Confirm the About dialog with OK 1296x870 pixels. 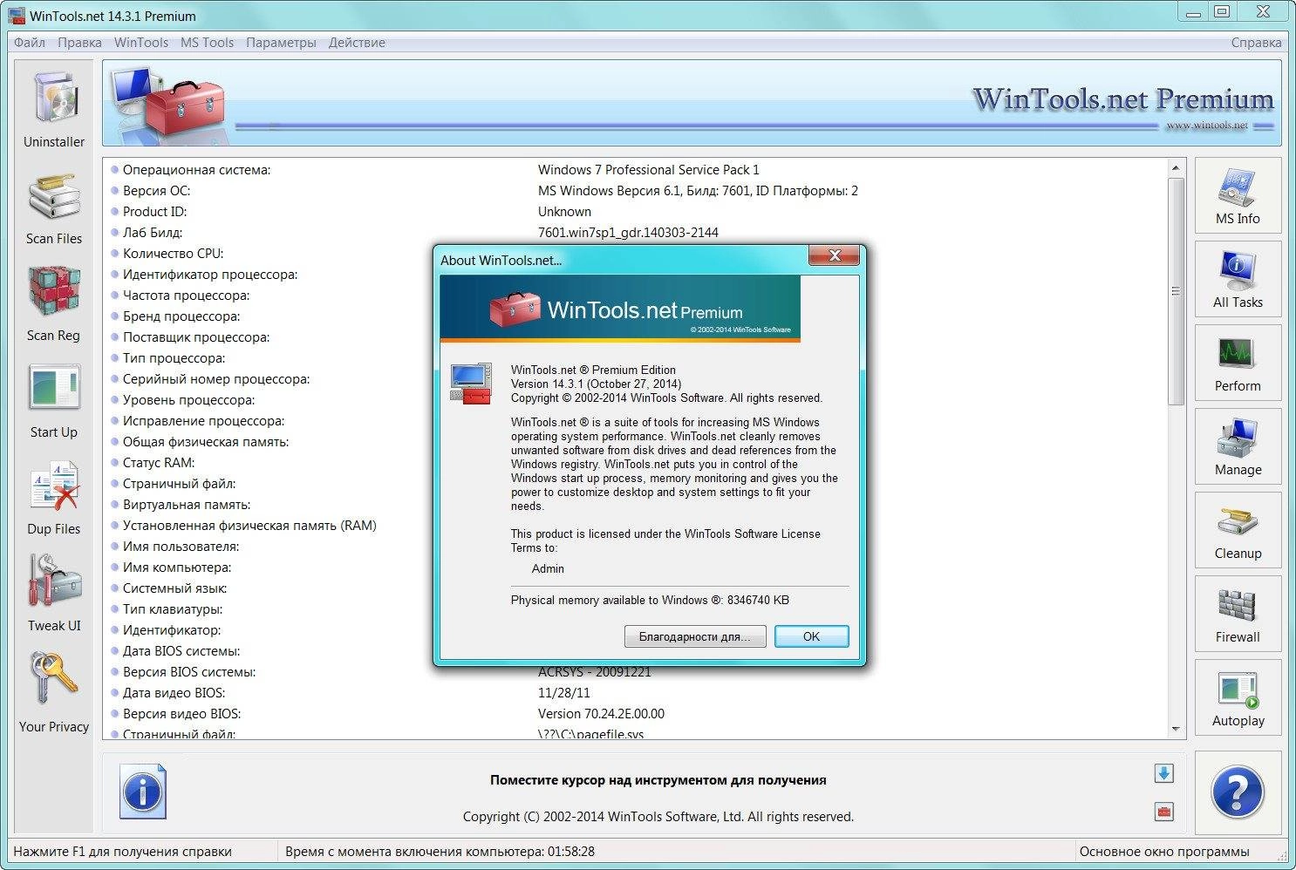click(811, 636)
